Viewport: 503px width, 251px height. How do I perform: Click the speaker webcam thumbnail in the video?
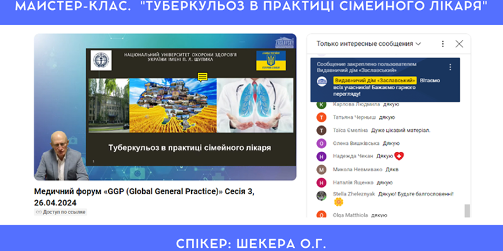pyautogui.click(x=61, y=156)
